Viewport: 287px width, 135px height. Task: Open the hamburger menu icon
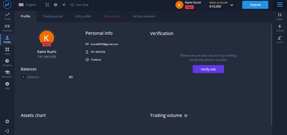(x=280, y=5)
